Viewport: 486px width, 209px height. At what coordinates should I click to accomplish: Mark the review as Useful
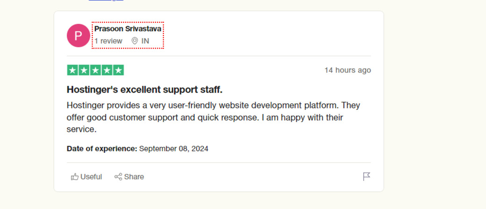pos(86,177)
